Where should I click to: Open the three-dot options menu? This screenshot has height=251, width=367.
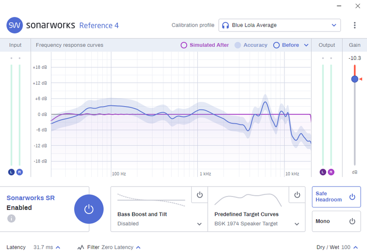[x=355, y=25]
